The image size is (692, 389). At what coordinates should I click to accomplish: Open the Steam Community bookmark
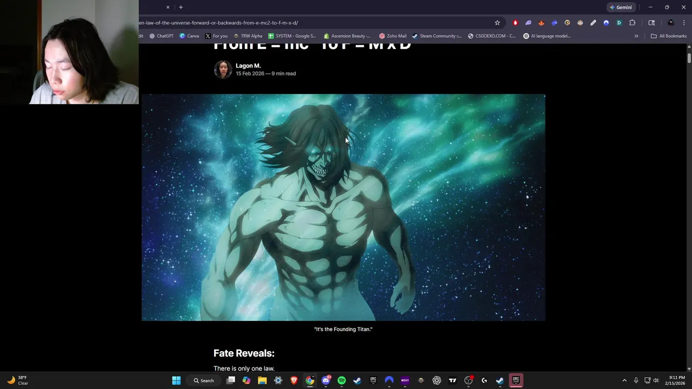pos(436,36)
